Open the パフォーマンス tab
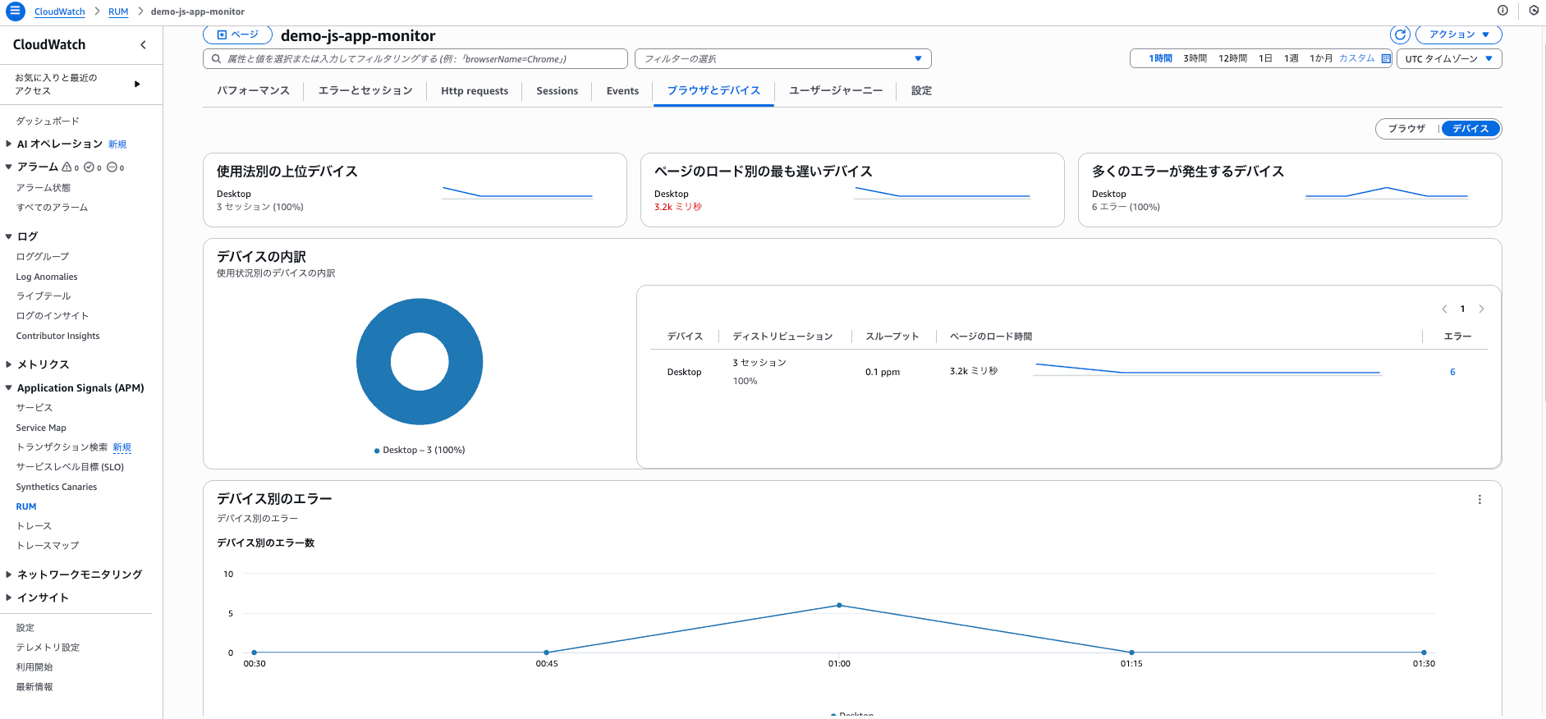 [x=253, y=90]
